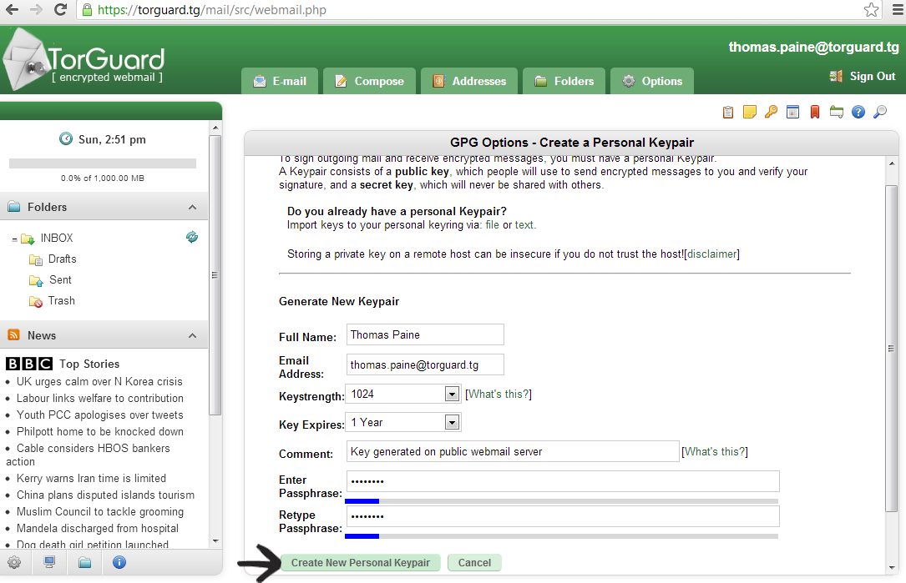Refresh folder list next to INBOX

point(192,238)
